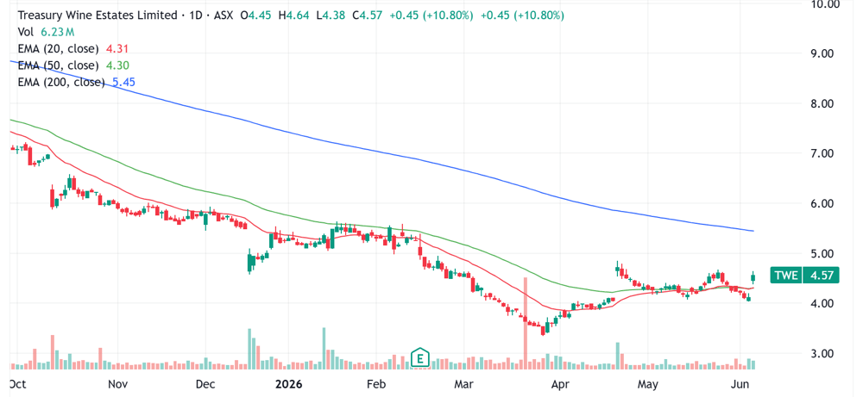
Task: Click the 5.45 EMA 200 value
Action: pos(124,83)
